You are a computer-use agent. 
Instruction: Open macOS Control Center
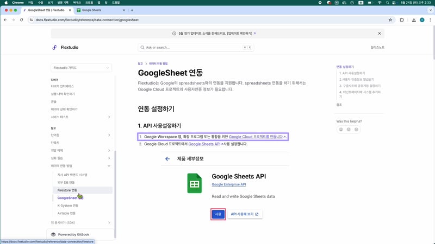(x=394, y=3)
